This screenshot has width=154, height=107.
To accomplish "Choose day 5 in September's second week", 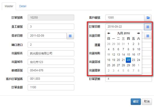I will tap(113, 49).
